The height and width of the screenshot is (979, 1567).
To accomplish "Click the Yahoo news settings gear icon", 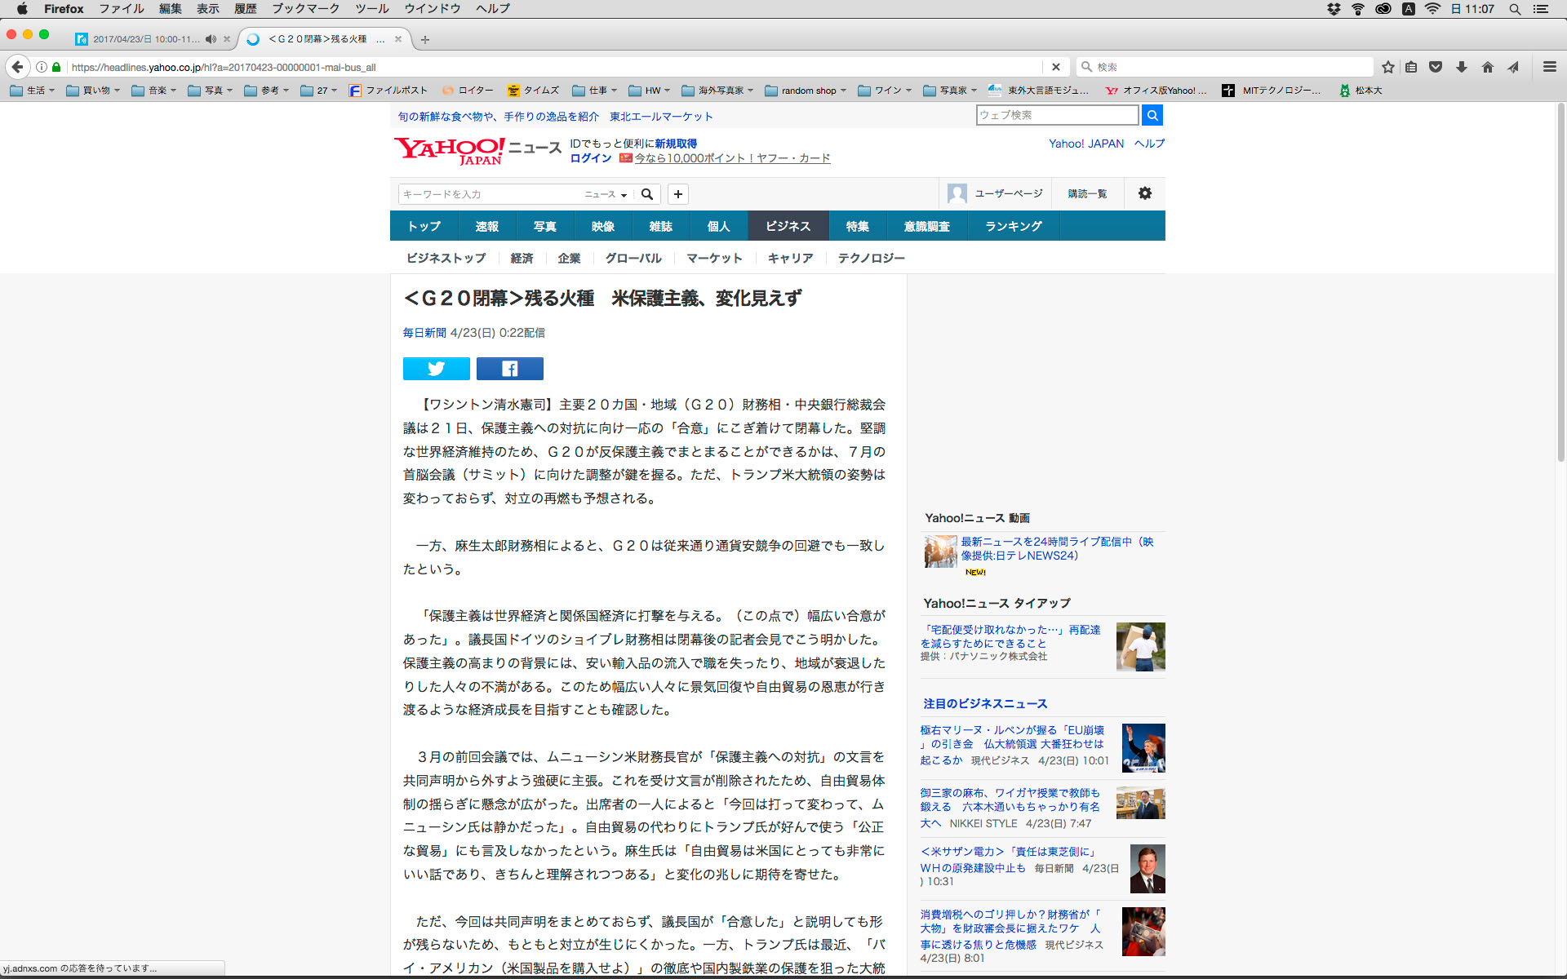I will [1144, 193].
